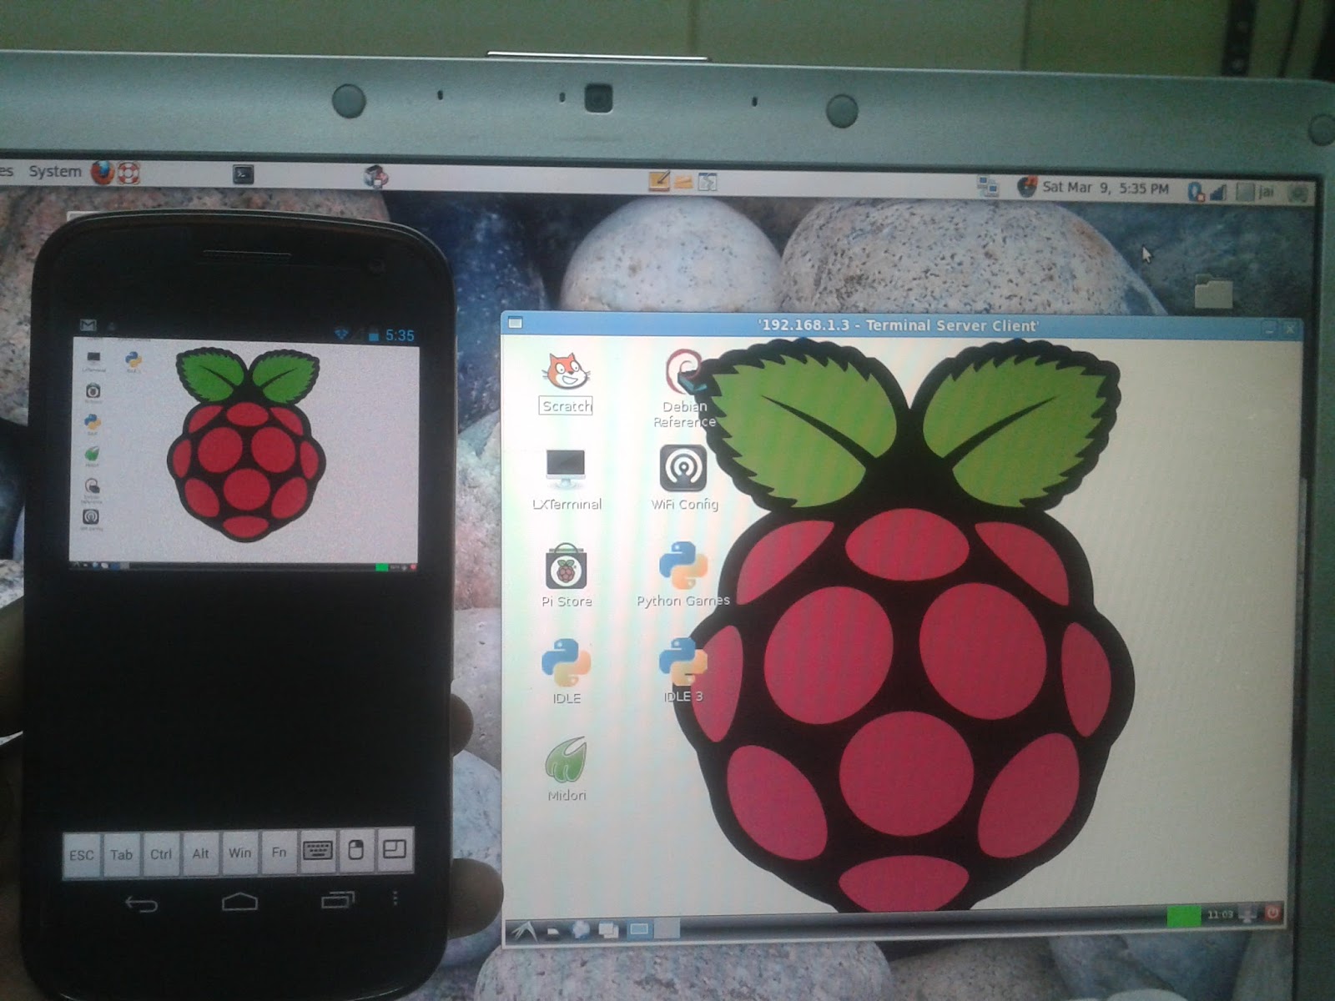Select the first workspace in remote pager
The height and width of the screenshot is (1001, 1335).
pos(639,928)
